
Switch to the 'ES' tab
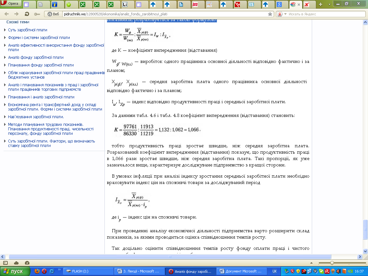pyautogui.click(x=251, y=4)
